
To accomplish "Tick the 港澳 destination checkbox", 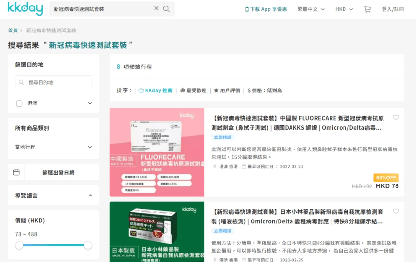I will coord(19,103).
